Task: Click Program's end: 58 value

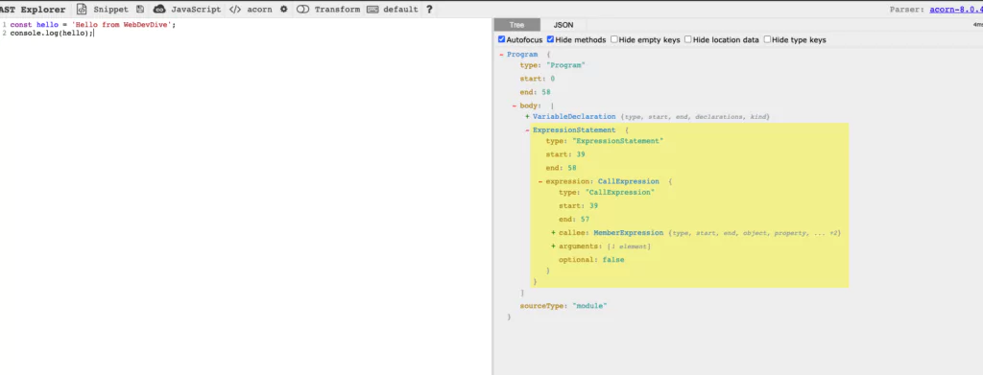Action: (545, 92)
